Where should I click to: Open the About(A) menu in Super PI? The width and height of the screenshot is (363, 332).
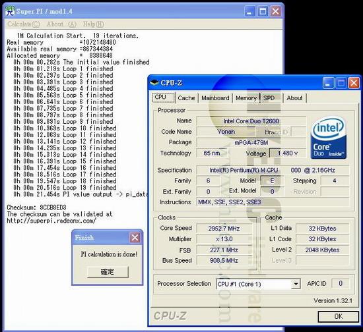(x=61, y=24)
